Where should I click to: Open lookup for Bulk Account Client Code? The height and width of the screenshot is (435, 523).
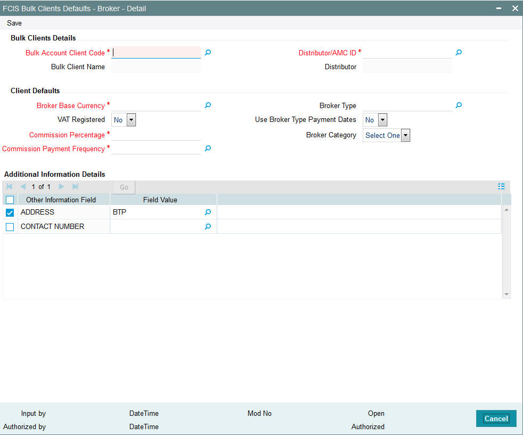208,53
